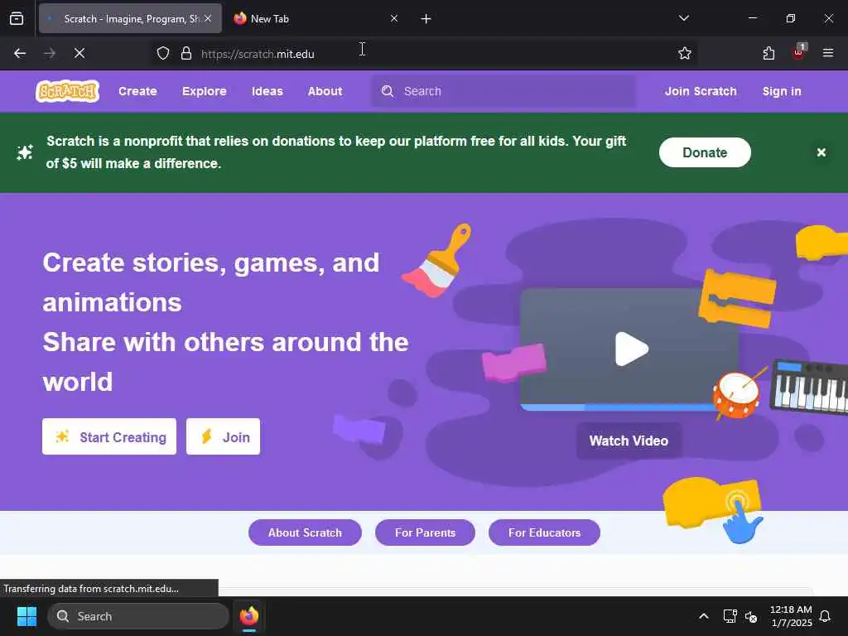Image resolution: width=848 pixels, height=636 pixels.
Task: Click the Donate button
Action: (x=705, y=152)
